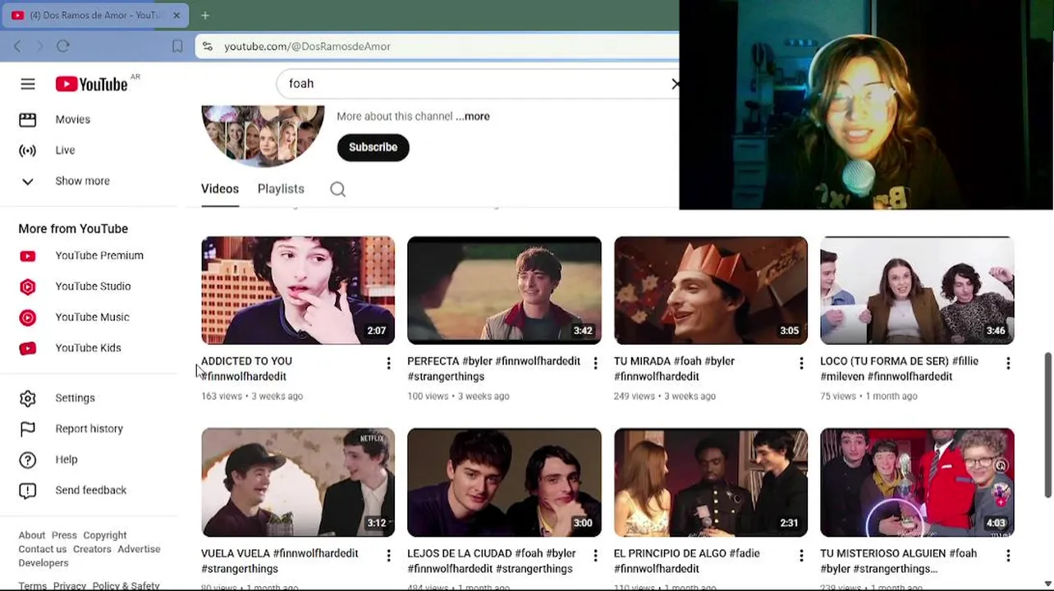Viewport: 1054px width, 591px height.
Task: Open YouTube Kids icon
Action: tap(28, 348)
